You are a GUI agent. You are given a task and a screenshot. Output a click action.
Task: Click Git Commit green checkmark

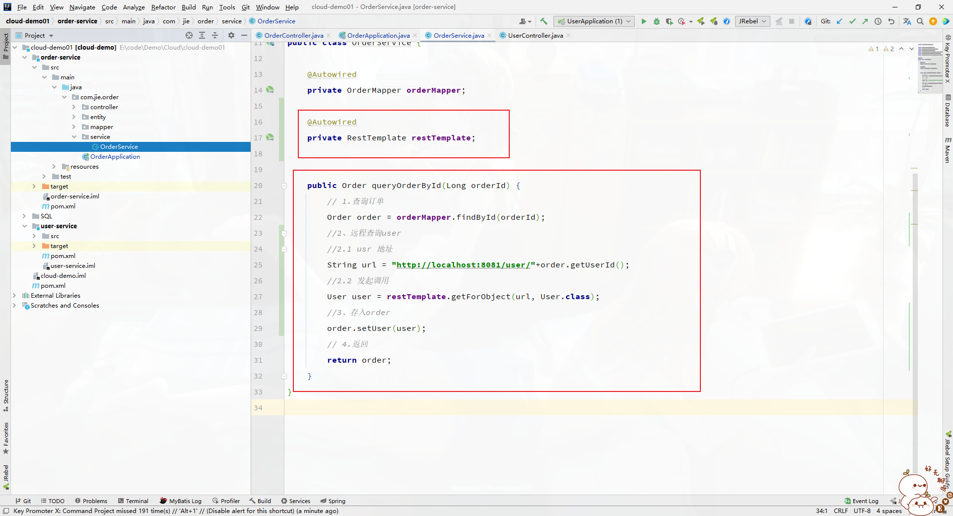(x=852, y=21)
